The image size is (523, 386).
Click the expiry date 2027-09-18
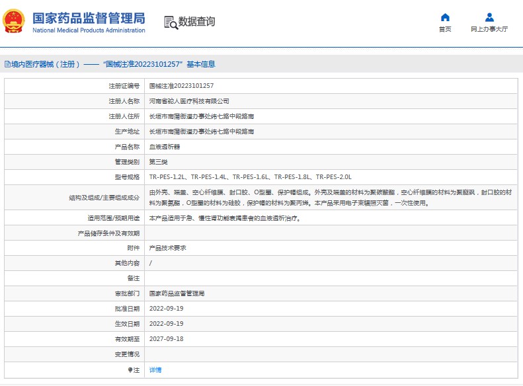click(166, 339)
